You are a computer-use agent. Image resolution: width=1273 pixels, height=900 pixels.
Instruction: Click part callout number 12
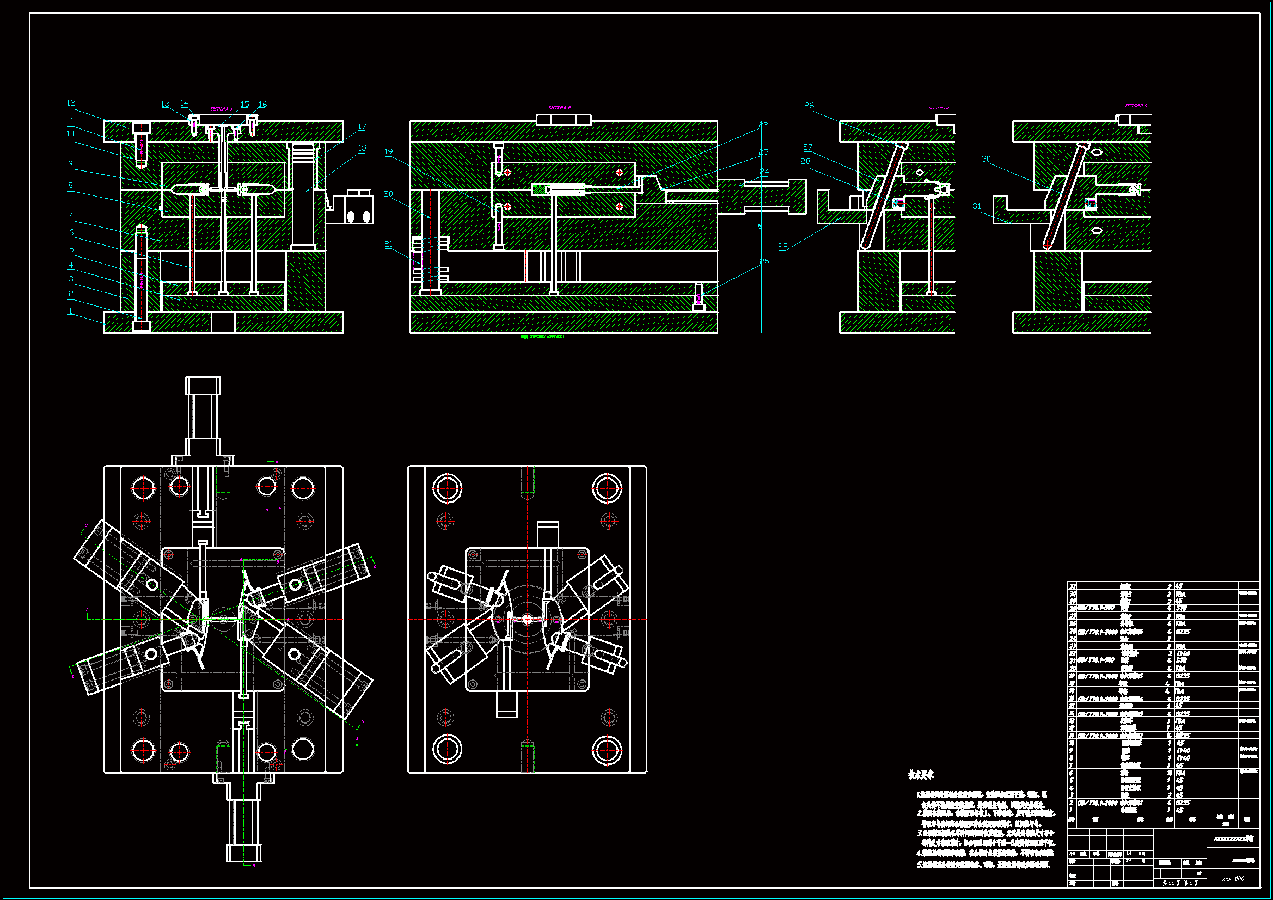click(70, 103)
